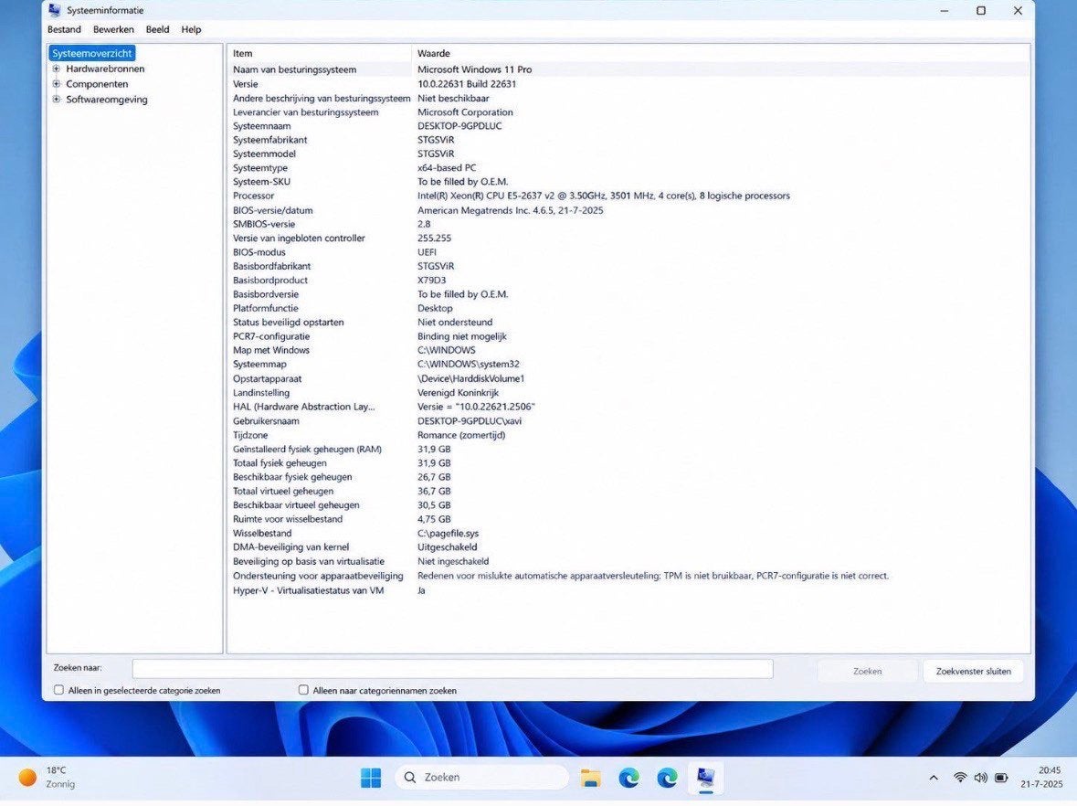Open File Explorer from the taskbar
This screenshot has height=806, width=1077.
pos(590,777)
